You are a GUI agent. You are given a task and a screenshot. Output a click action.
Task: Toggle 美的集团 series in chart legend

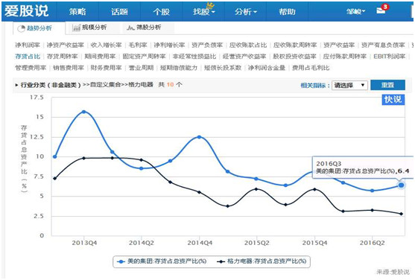click(x=162, y=261)
